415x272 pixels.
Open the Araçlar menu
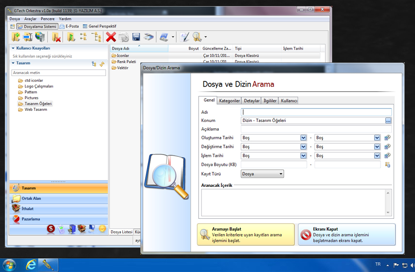coord(30,19)
